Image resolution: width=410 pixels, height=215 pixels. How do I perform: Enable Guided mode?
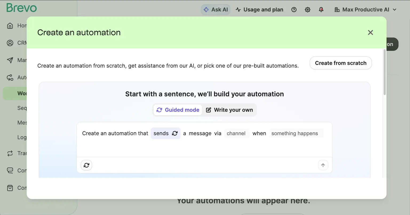pyautogui.click(x=178, y=110)
